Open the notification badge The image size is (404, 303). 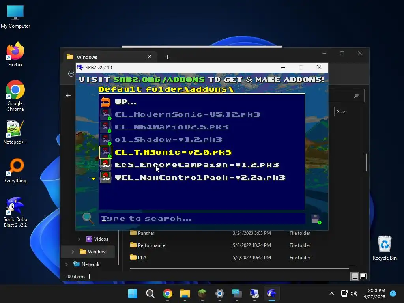pos(393,294)
